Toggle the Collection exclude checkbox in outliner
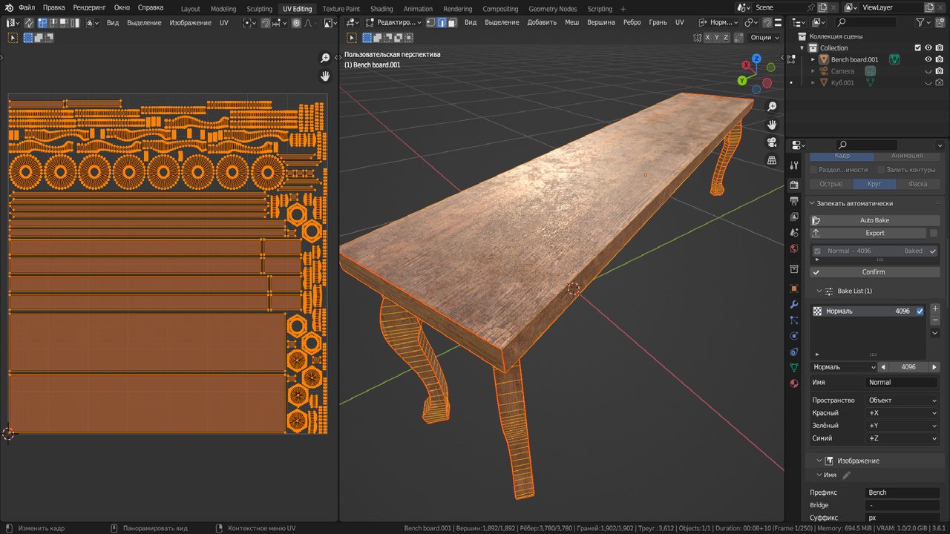The width and height of the screenshot is (950, 534). coord(918,47)
